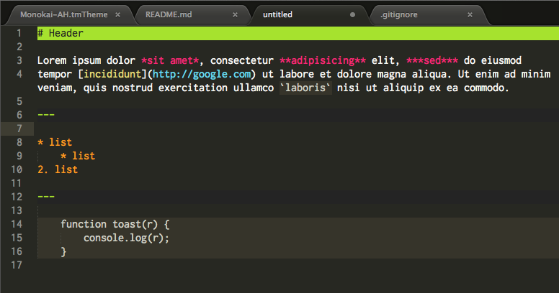Viewport: 559px width, 293px height.
Task: Click the indented nested list item
Action: (78, 156)
